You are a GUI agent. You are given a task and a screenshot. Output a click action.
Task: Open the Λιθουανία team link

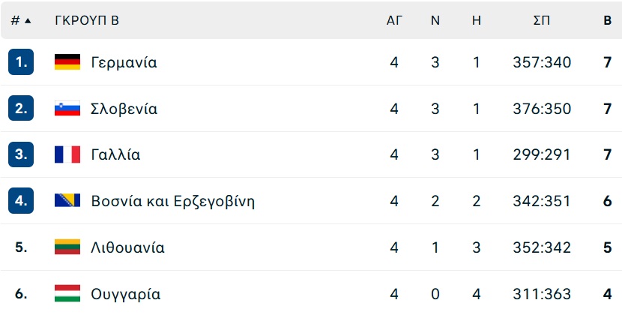(127, 247)
